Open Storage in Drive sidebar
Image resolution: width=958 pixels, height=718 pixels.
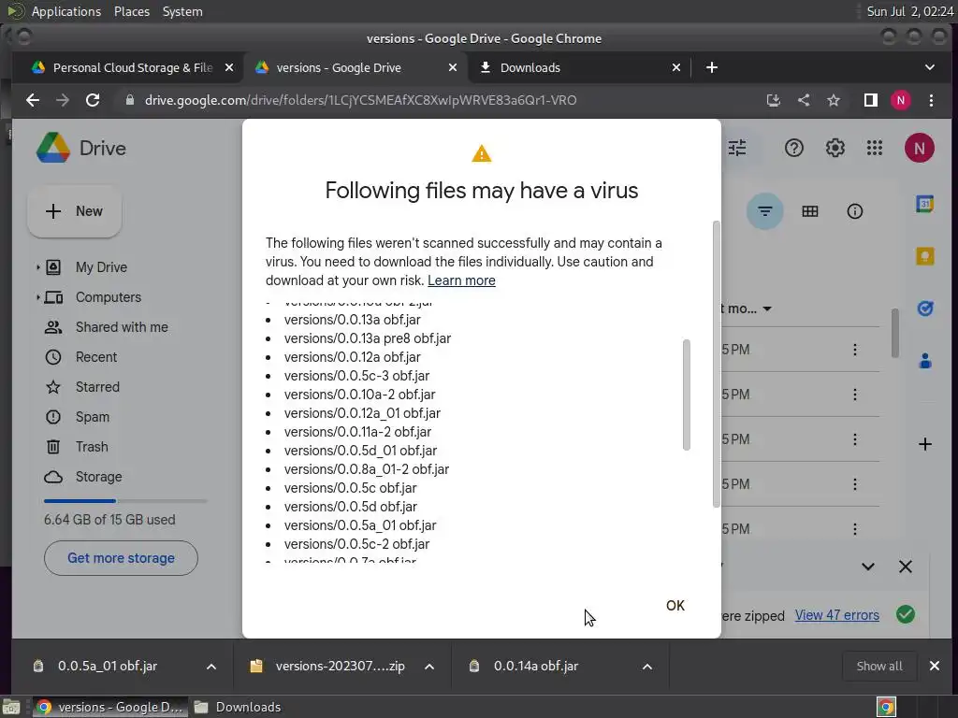(98, 477)
